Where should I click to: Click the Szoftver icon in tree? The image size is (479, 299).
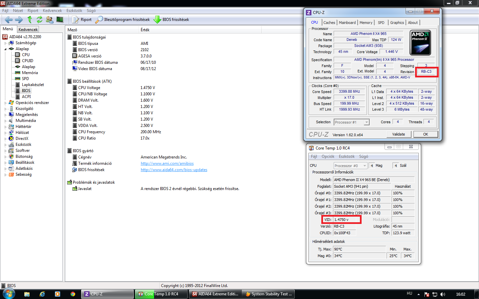click(x=11, y=150)
